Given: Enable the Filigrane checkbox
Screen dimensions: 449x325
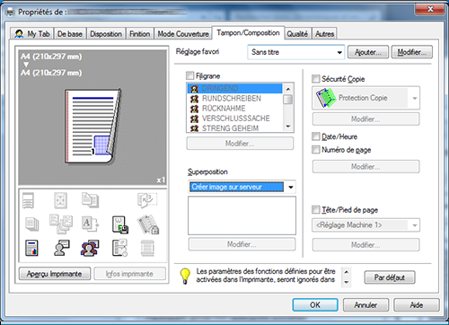Looking at the screenshot, I should 190,75.
